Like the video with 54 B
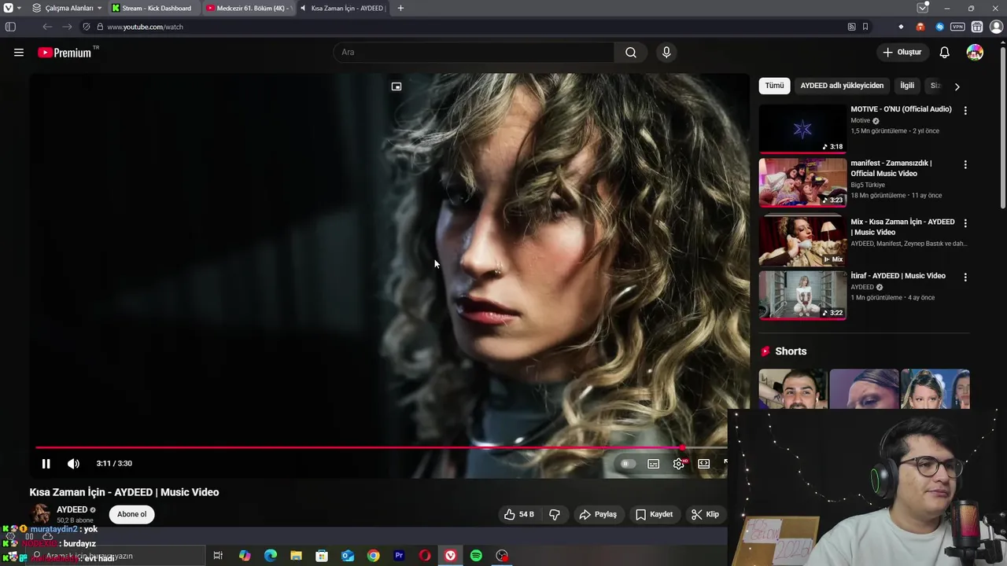The image size is (1007, 566). pos(518,514)
